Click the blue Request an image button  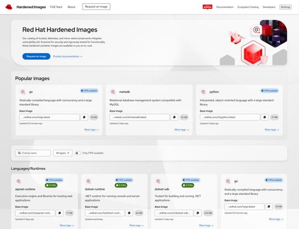coord(36,56)
